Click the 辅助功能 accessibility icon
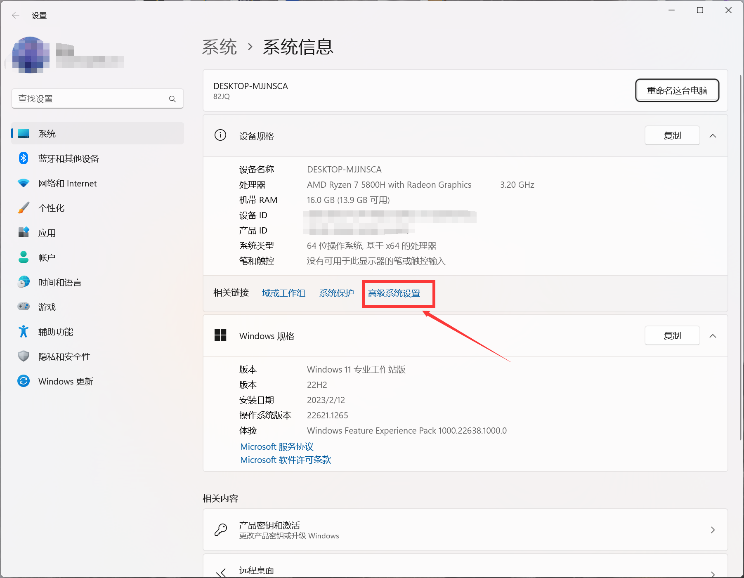 24,331
